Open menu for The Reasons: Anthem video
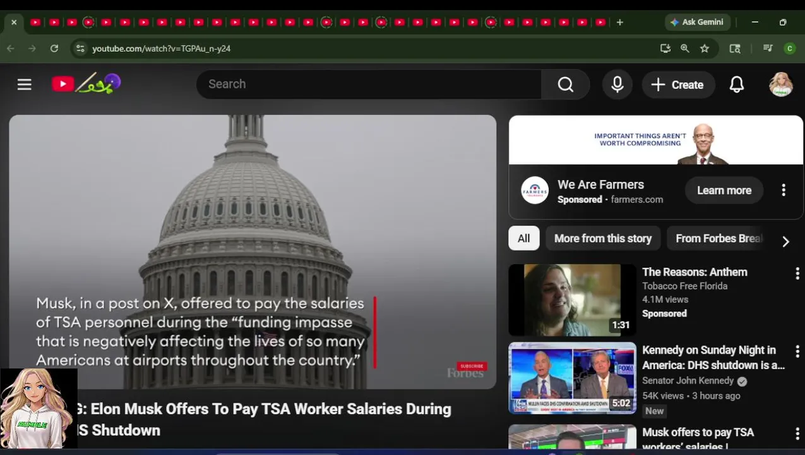Screen dimensions: 805x455 [797, 273]
